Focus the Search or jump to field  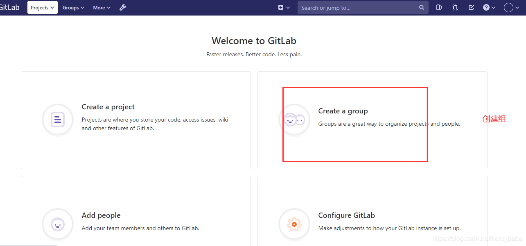[x=363, y=7]
